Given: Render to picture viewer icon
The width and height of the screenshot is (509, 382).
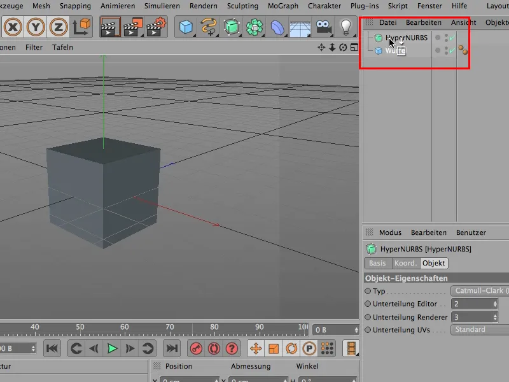Looking at the screenshot, I should coord(133,27).
